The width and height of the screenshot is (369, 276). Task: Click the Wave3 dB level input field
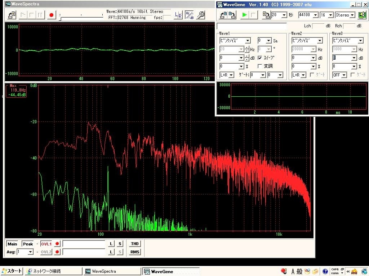[342, 58]
